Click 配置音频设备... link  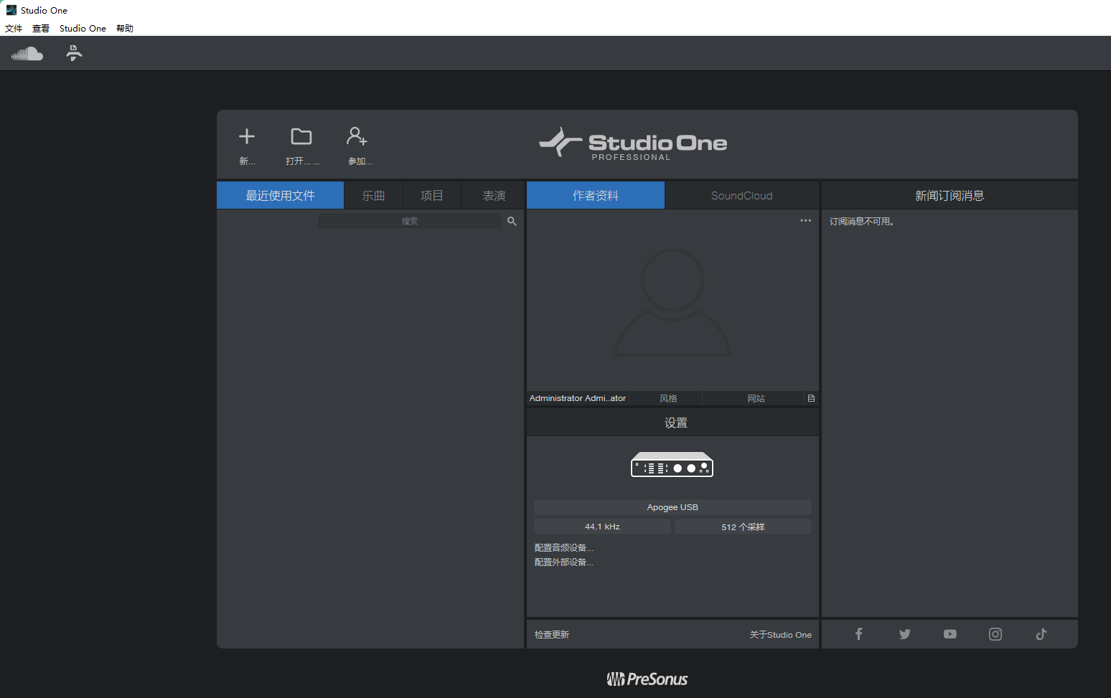pos(564,548)
